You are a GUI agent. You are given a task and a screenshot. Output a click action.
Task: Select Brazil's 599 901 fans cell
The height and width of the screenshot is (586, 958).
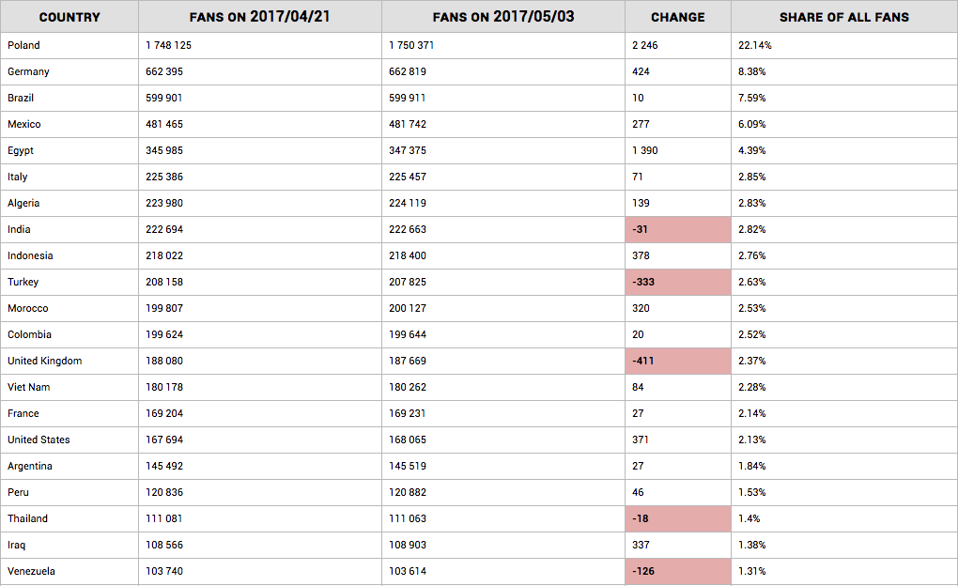(164, 98)
